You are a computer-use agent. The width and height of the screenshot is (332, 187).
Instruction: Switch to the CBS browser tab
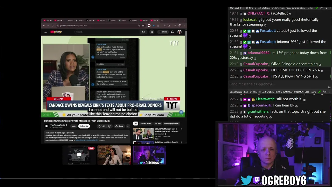pyautogui.click(x=58, y=20)
